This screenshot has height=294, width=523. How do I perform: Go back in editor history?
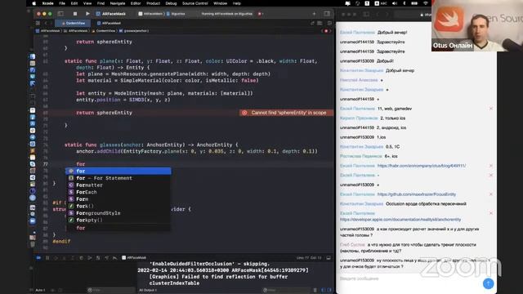click(x=46, y=23)
